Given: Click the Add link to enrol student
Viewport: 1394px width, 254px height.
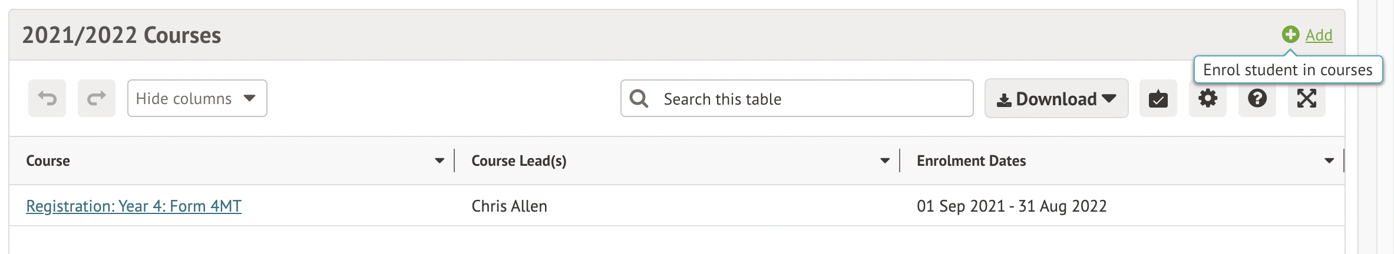Looking at the screenshot, I should pyautogui.click(x=1319, y=35).
